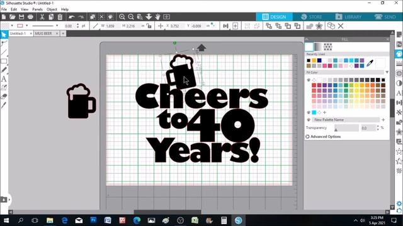Select the gradient fill type

[318, 46]
